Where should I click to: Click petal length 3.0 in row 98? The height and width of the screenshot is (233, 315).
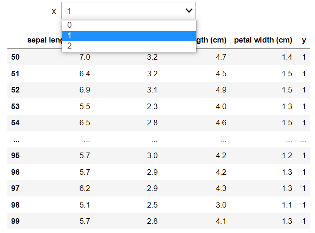[x=221, y=205]
